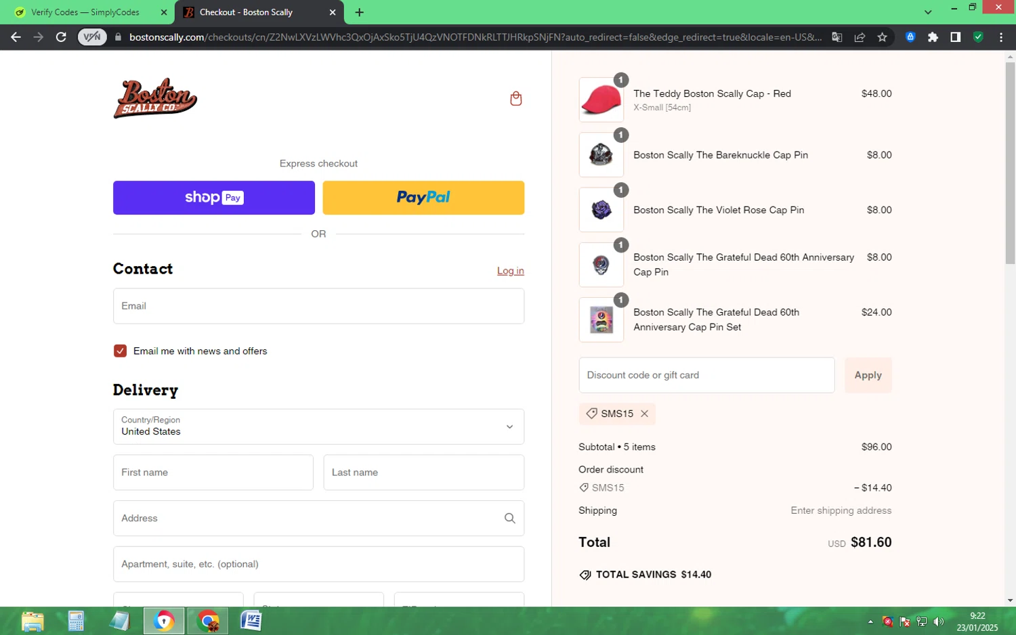Click the browser address bar URL

tap(475, 37)
